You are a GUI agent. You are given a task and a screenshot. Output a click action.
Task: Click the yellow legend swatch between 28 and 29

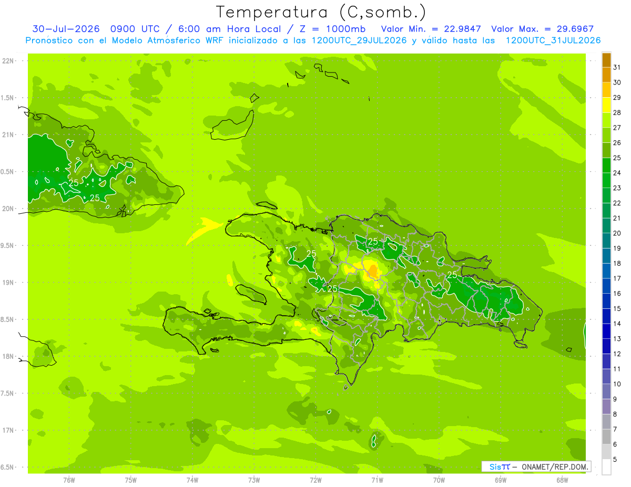click(x=606, y=105)
